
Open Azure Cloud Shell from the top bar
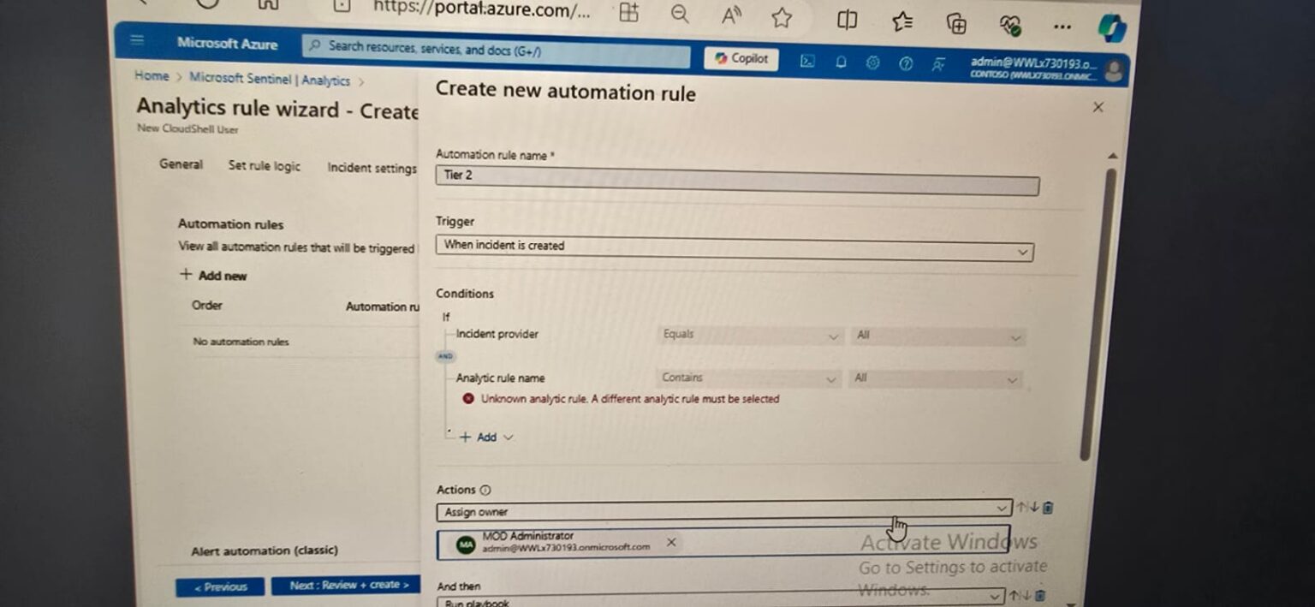pos(806,61)
